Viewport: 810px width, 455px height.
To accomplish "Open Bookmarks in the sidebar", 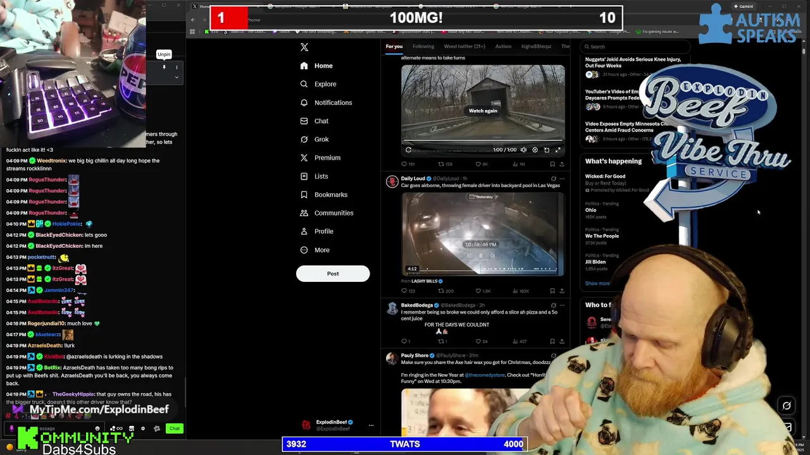I will (323, 195).
